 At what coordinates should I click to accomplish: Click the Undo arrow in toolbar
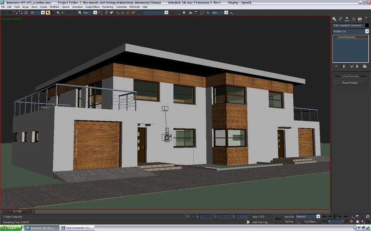tap(4, 13)
